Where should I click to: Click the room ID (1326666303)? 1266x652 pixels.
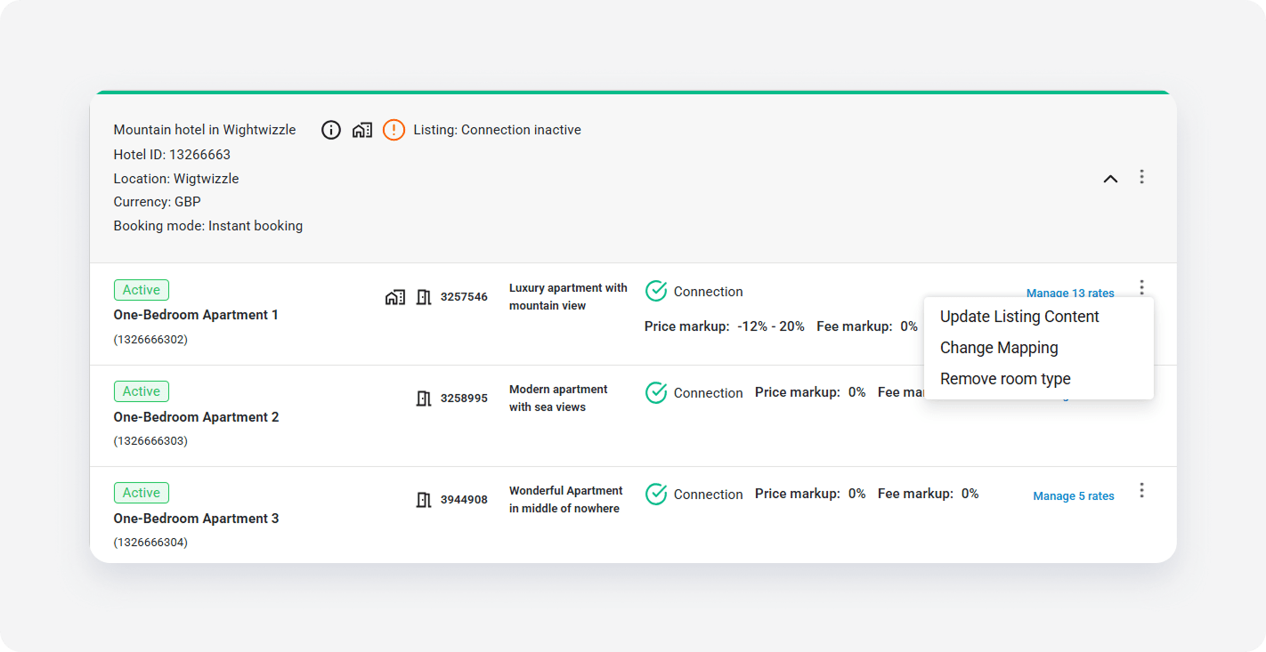point(150,441)
